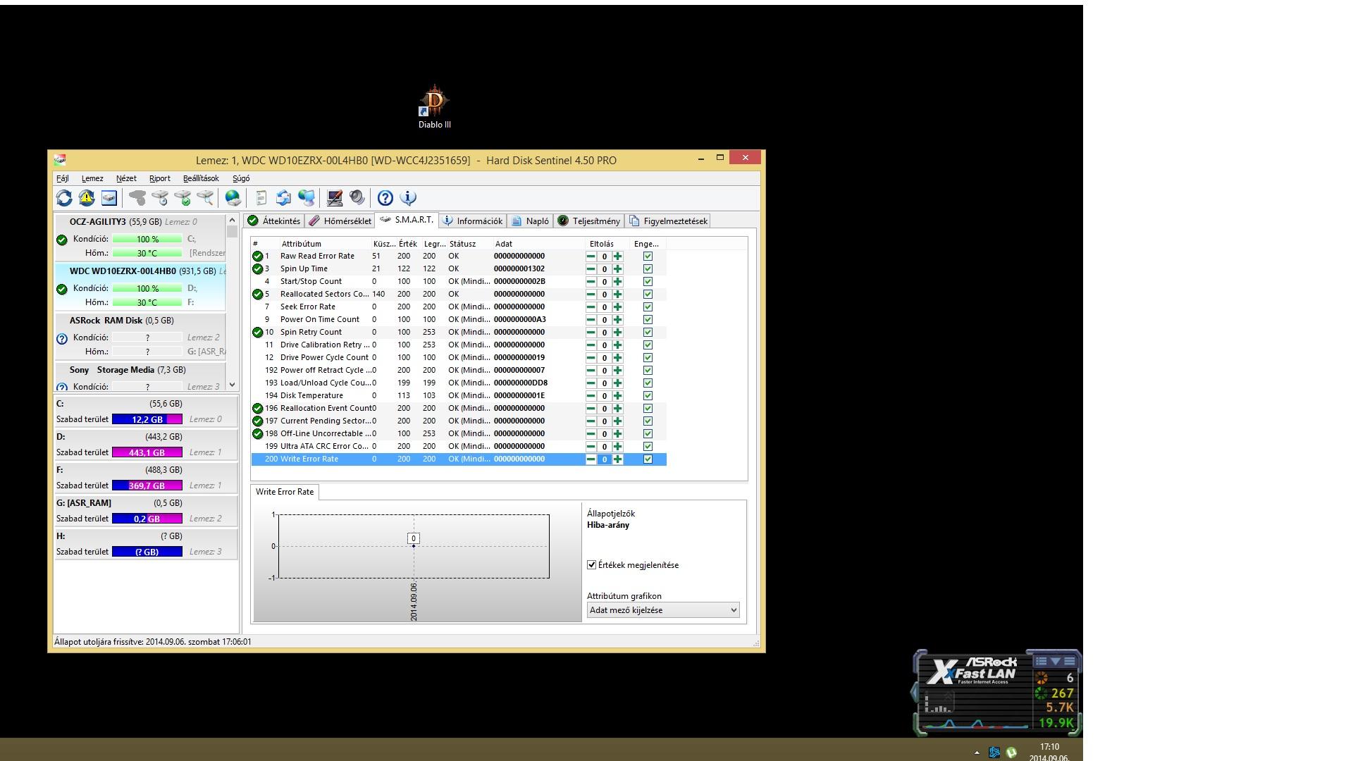Screen dimensions: 1353x761
Task: Click the Battle.net tray icon
Action: pos(994,753)
